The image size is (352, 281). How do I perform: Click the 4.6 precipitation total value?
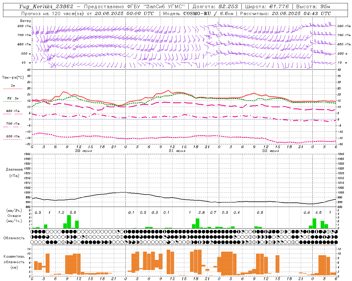click(x=318, y=213)
